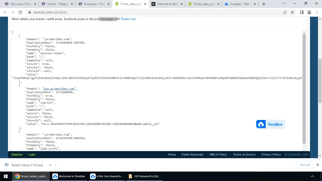Click the Register link
The image size is (322, 181).
[17, 155]
